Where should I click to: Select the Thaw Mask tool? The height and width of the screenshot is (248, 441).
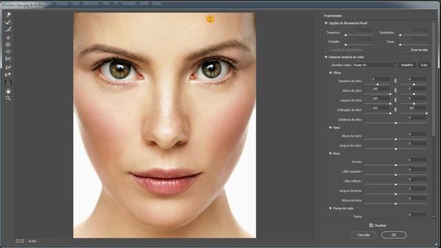point(8,74)
